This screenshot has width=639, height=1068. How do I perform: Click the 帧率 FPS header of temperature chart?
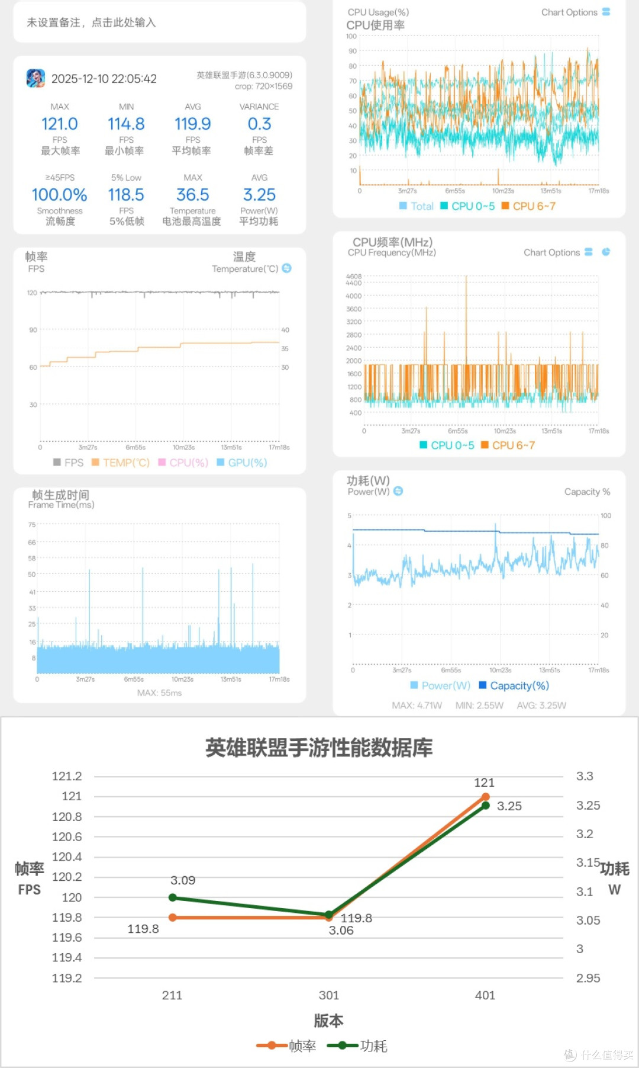click(x=36, y=262)
